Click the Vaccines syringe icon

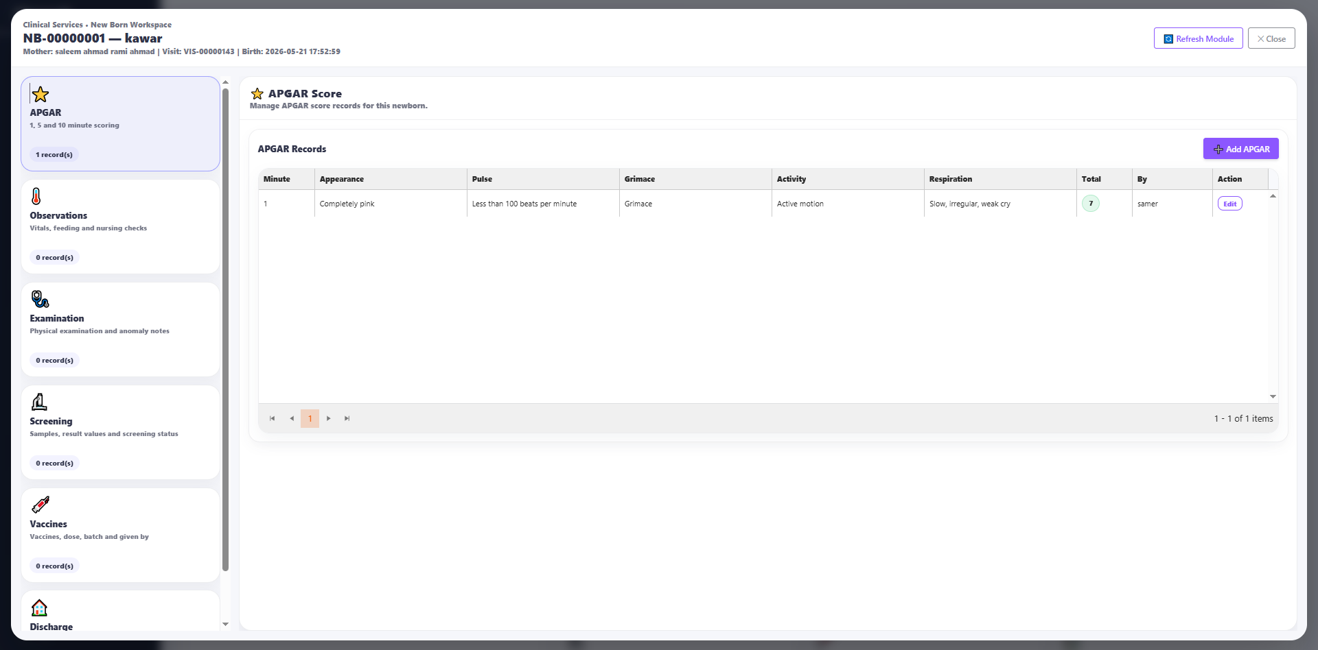[x=41, y=505]
